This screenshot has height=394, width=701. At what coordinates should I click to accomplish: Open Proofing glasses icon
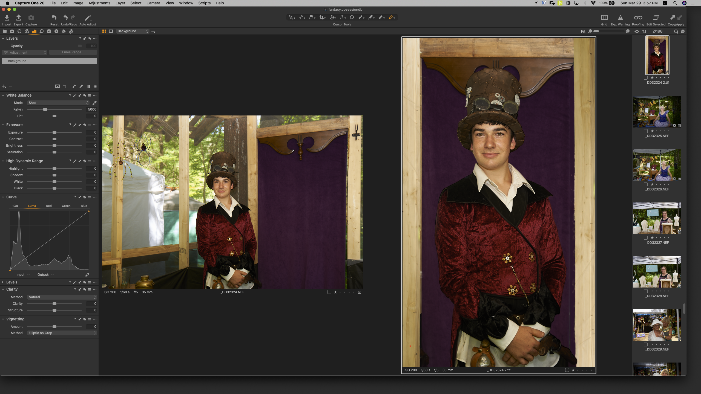point(638,18)
